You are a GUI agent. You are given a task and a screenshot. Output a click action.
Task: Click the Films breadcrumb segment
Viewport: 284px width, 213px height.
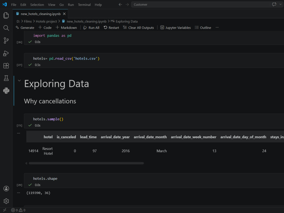pos(28,21)
